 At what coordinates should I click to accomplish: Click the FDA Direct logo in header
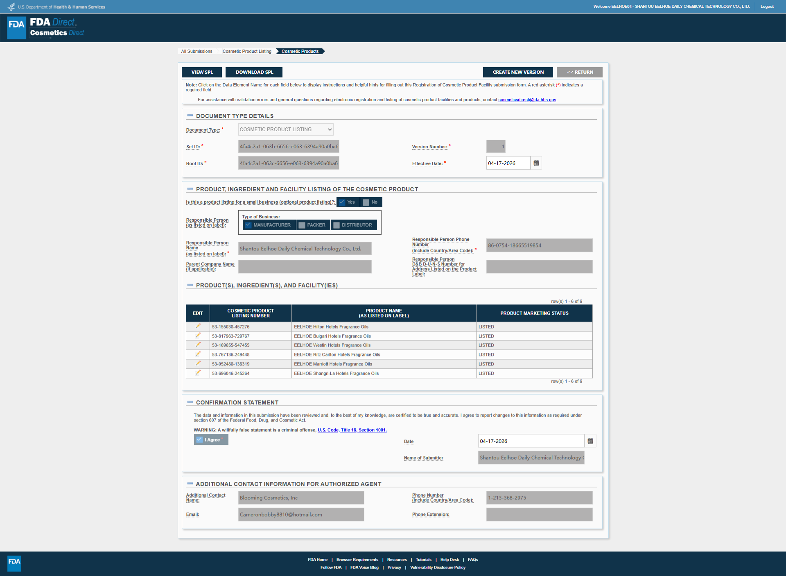[x=46, y=27]
